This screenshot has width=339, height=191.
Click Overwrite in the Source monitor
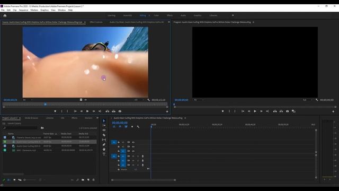point(113,111)
